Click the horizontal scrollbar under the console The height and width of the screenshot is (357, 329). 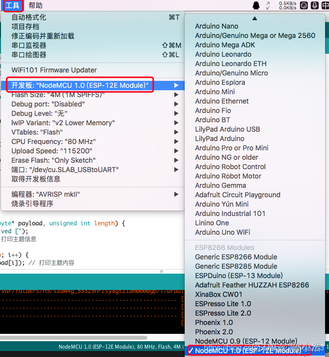coord(73,337)
